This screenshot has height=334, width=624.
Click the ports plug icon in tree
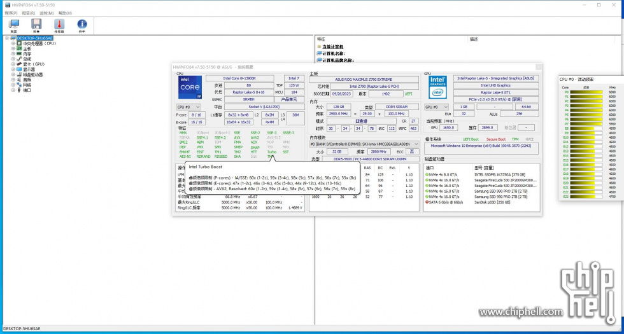click(18, 90)
